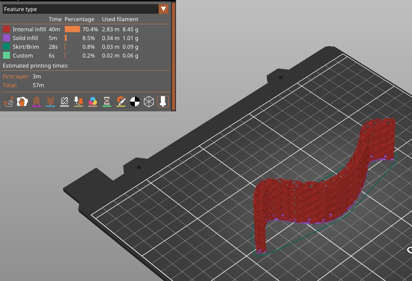
Task: Click the "Used filament" column header
Action: click(120, 19)
